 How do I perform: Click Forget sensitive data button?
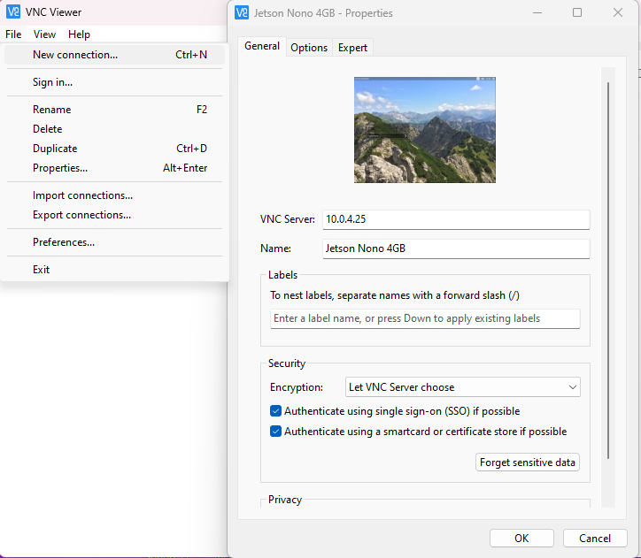[x=528, y=462]
